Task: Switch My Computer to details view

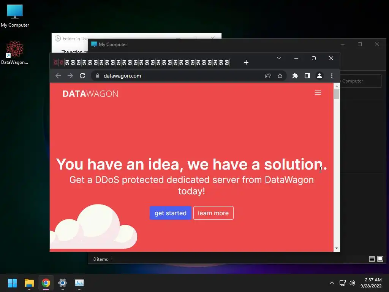Action: point(372,259)
